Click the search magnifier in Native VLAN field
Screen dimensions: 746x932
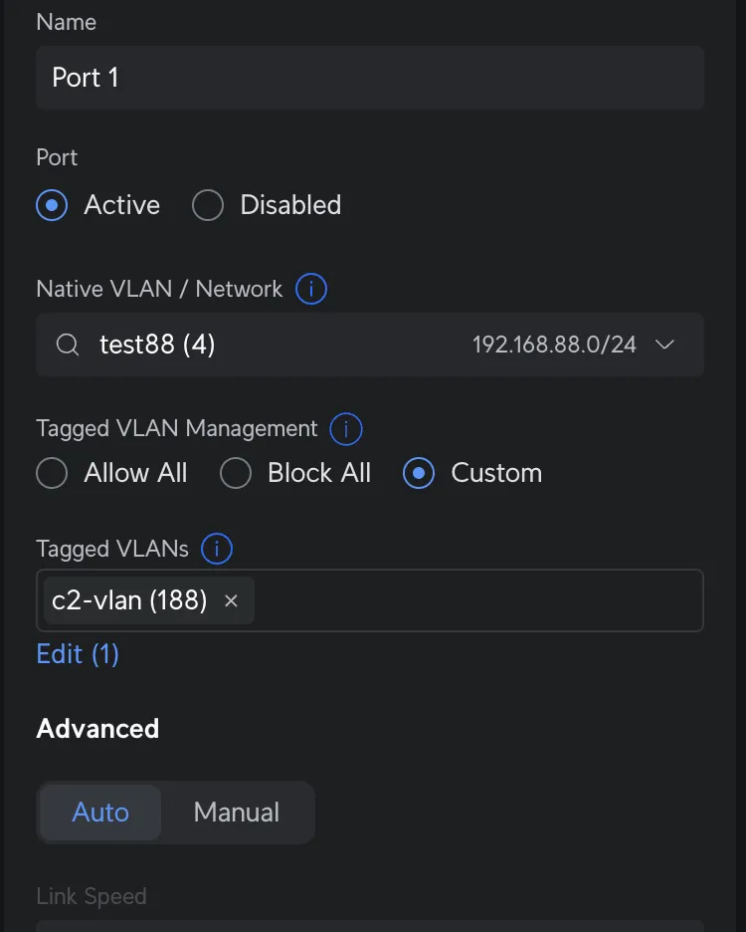pyautogui.click(x=67, y=345)
